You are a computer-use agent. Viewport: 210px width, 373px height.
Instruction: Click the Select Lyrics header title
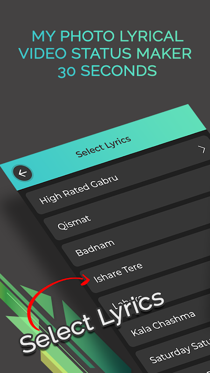pyautogui.click(x=103, y=146)
